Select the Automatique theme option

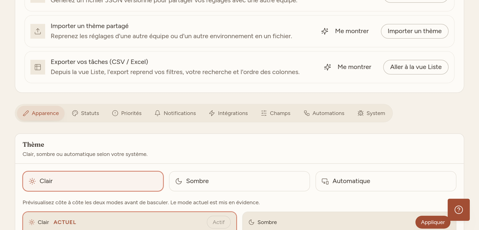[x=386, y=181]
